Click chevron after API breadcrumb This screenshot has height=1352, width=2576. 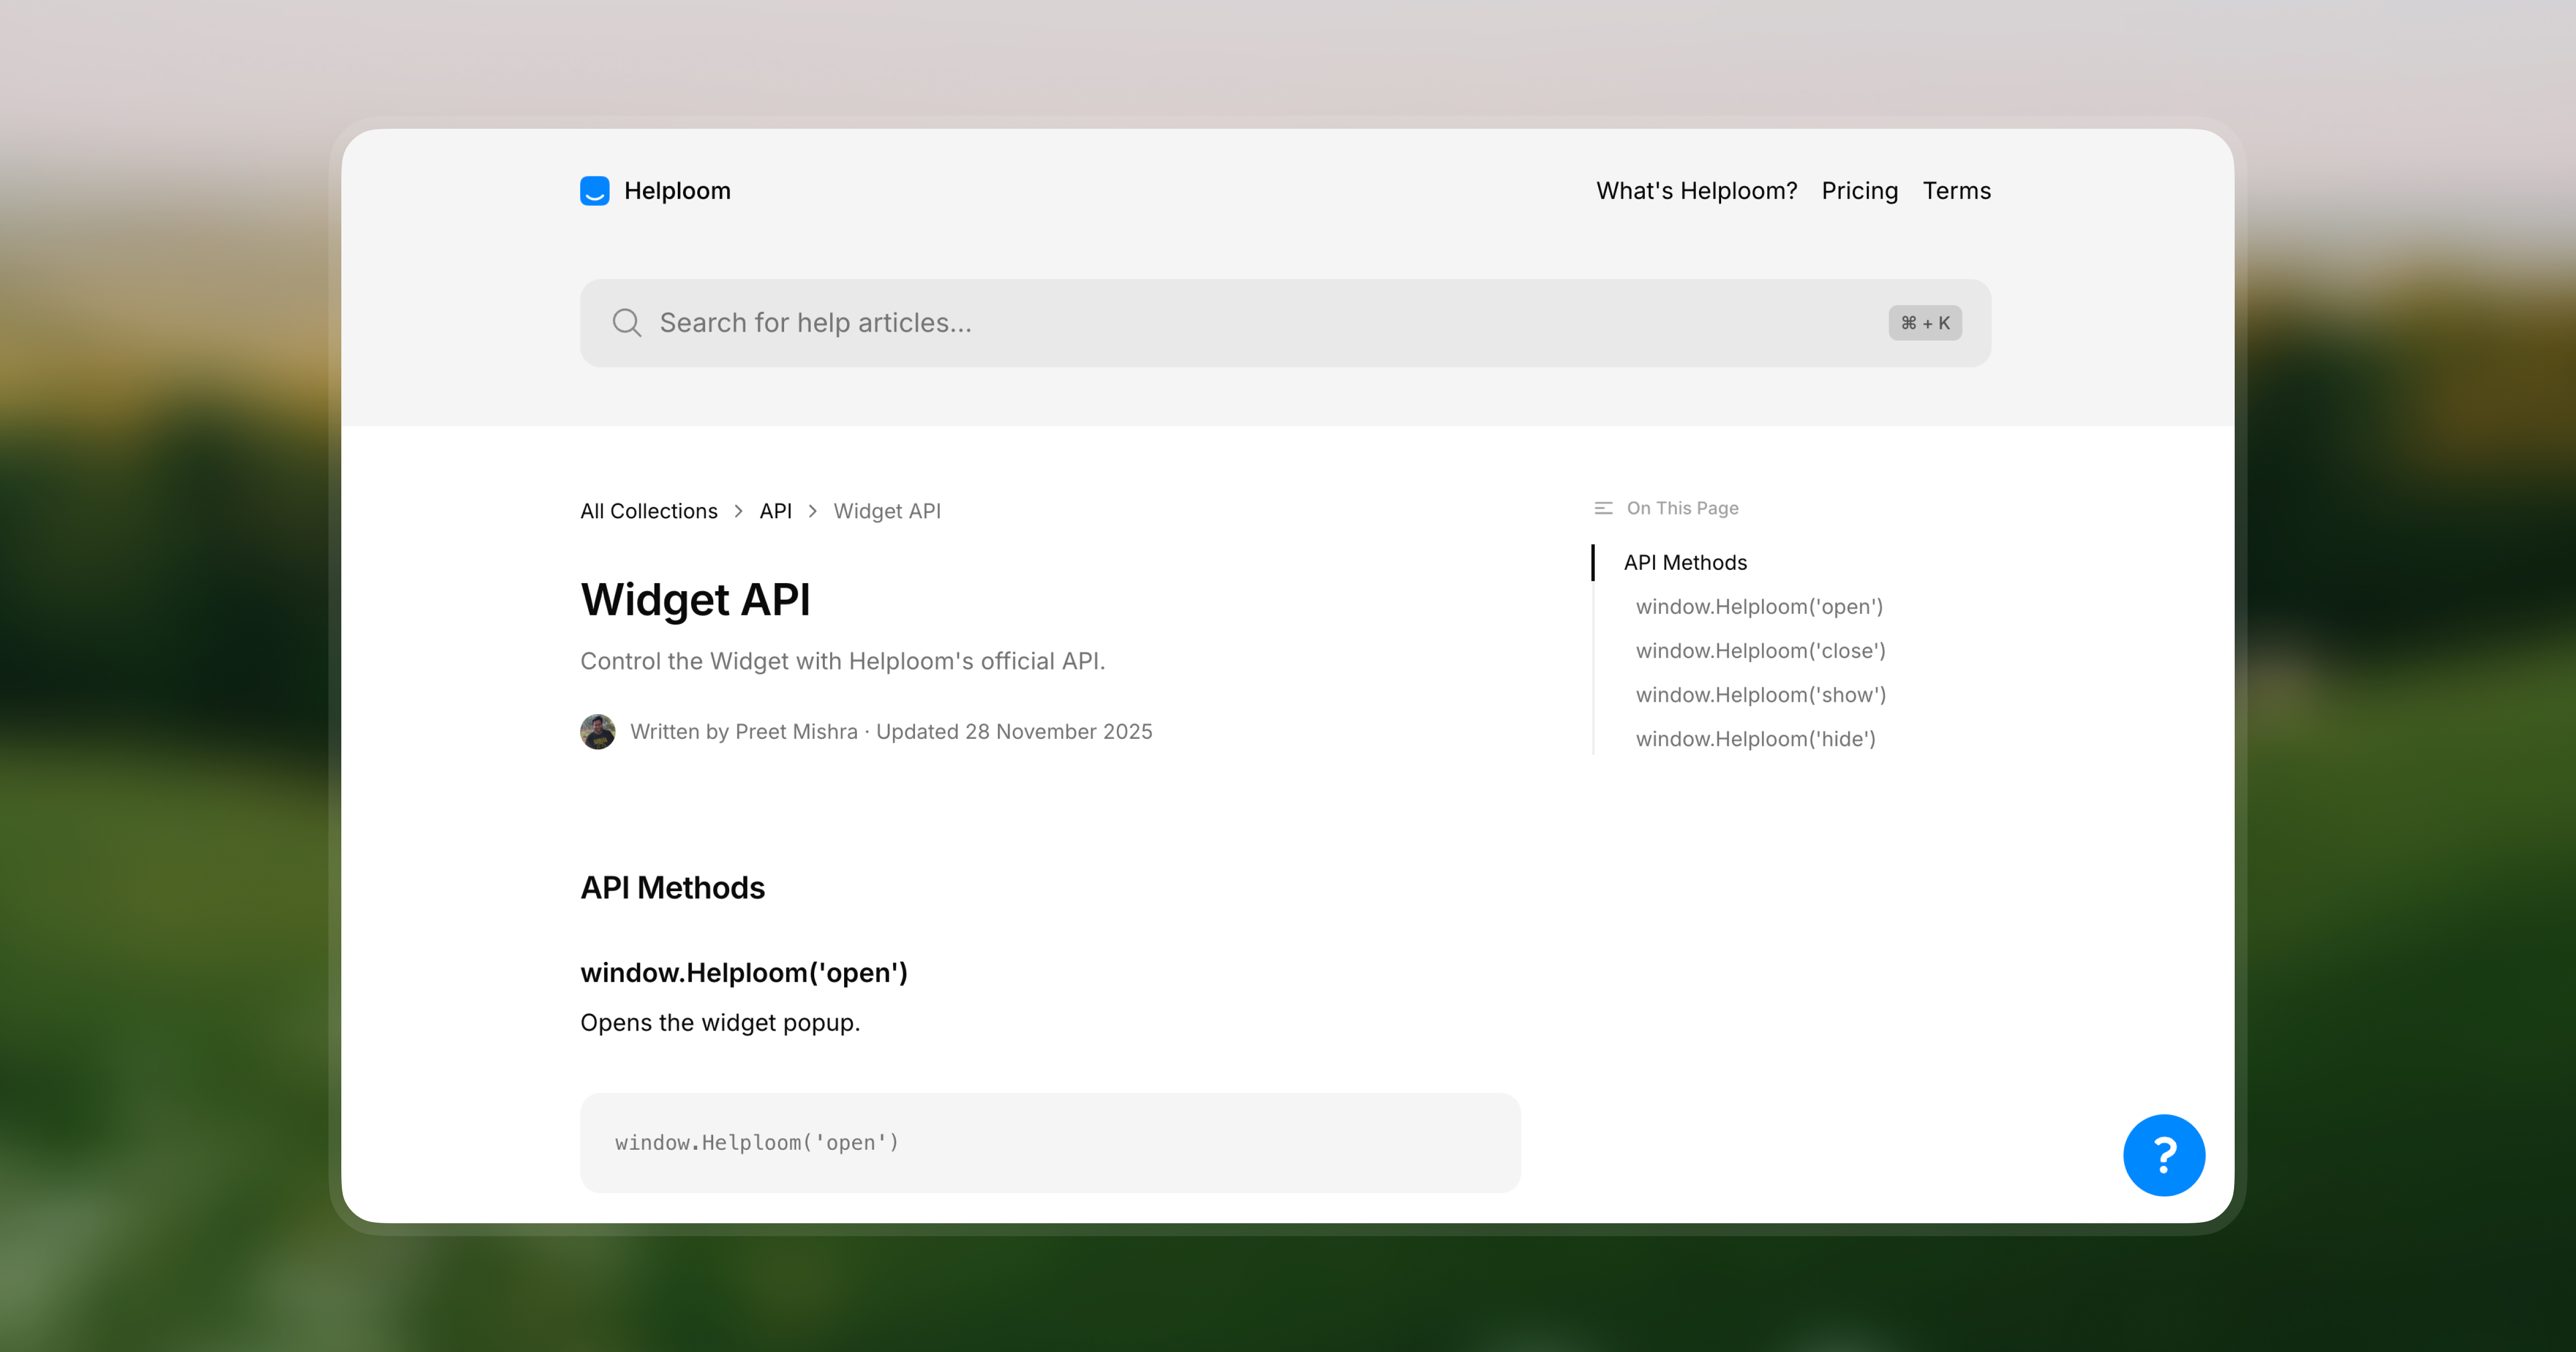pyautogui.click(x=813, y=511)
